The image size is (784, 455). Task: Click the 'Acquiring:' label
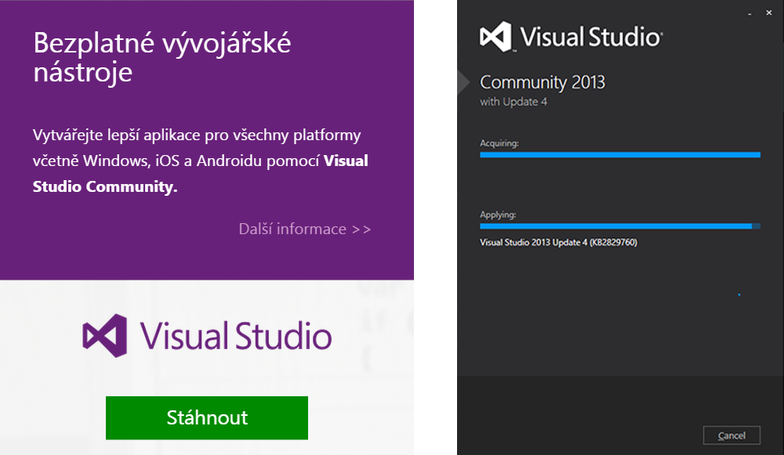click(x=499, y=143)
